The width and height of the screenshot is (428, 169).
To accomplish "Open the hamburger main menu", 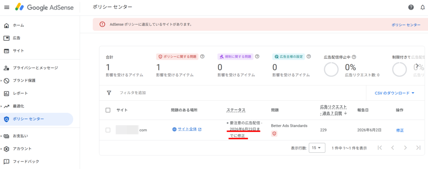I will (x=7, y=7).
